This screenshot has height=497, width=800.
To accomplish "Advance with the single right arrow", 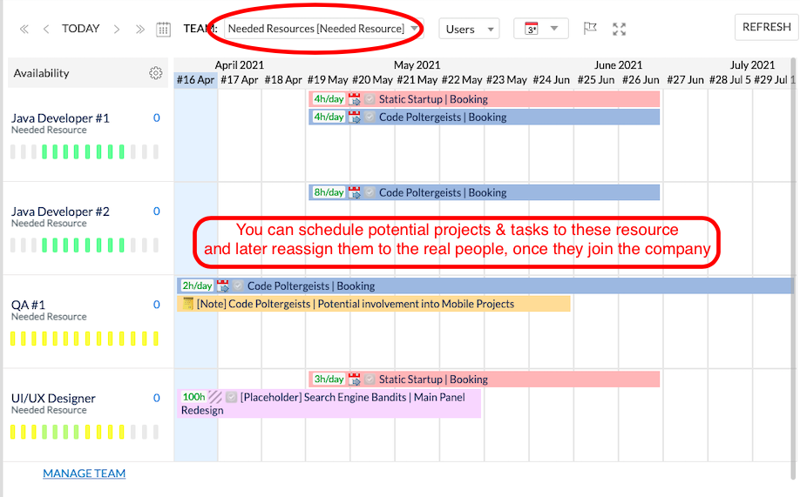I will pos(117,29).
